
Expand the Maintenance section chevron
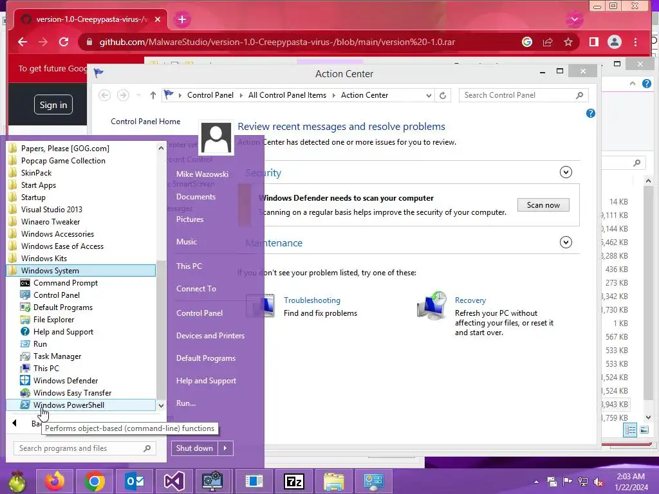pyautogui.click(x=566, y=242)
